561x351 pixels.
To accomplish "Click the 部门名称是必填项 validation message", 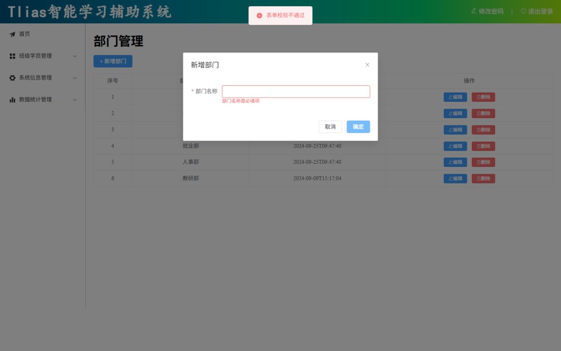I will tap(241, 101).
